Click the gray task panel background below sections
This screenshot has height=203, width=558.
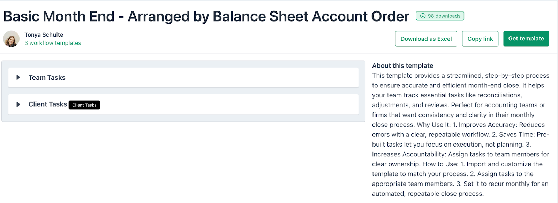point(183,118)
